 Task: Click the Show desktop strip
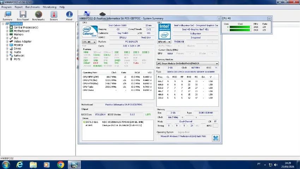[299, 165]
